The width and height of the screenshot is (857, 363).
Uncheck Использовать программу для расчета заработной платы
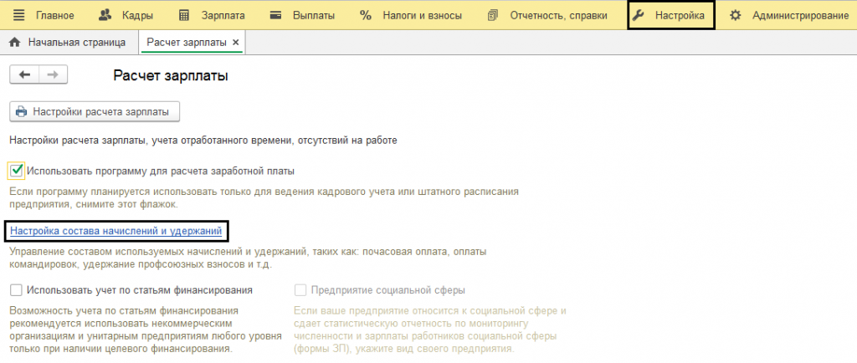[x=16, y=171]
